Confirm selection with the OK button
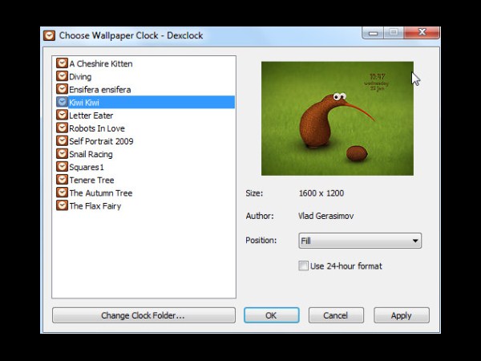The image size is (481, 361). [x=271, y=315]
